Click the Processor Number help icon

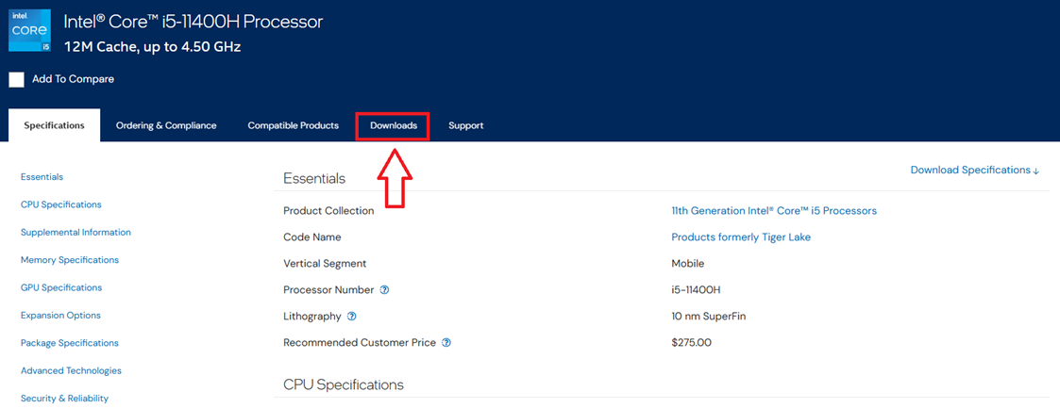click(x=384, y=290)
